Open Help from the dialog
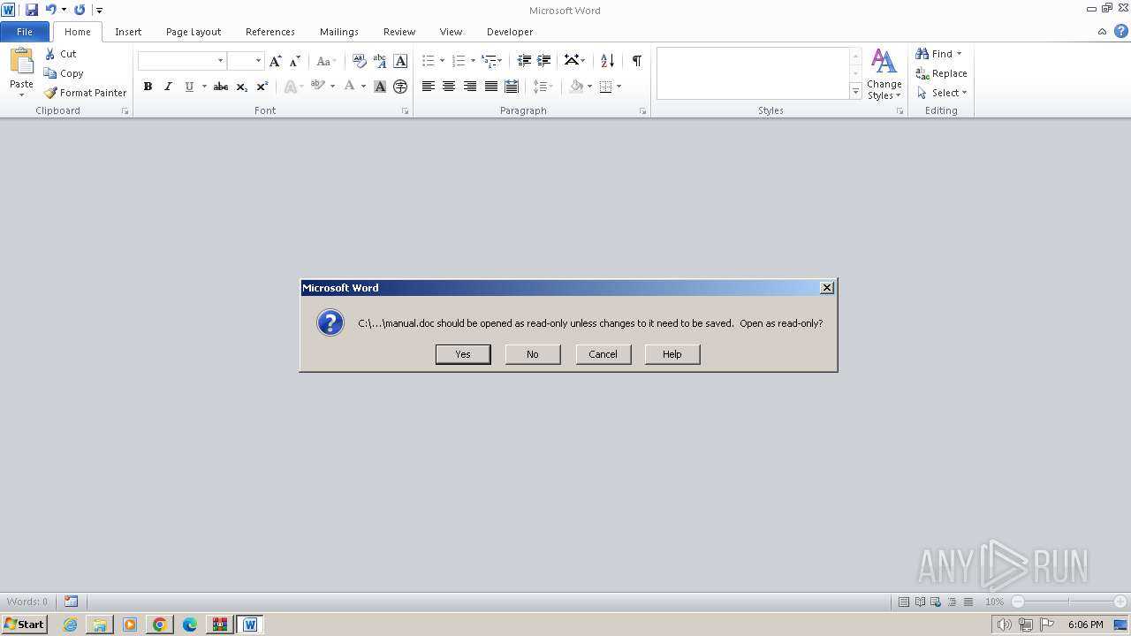 point(672,354)
